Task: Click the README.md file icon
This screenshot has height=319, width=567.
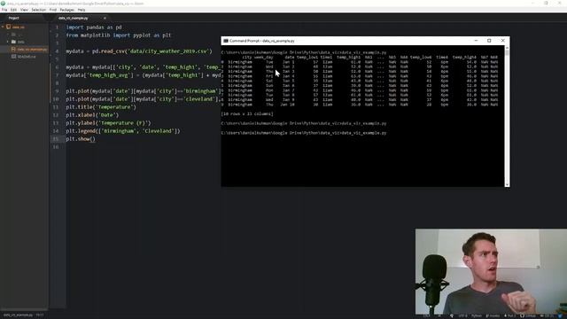Action: [13, 57]
